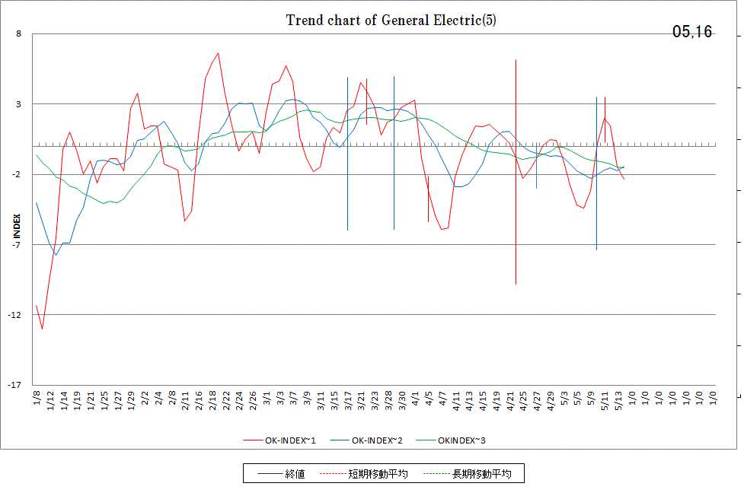Select the "短期移動平均" legend entry
The width and height of the screenshot is (744, 496).
(x=364, y=474)
